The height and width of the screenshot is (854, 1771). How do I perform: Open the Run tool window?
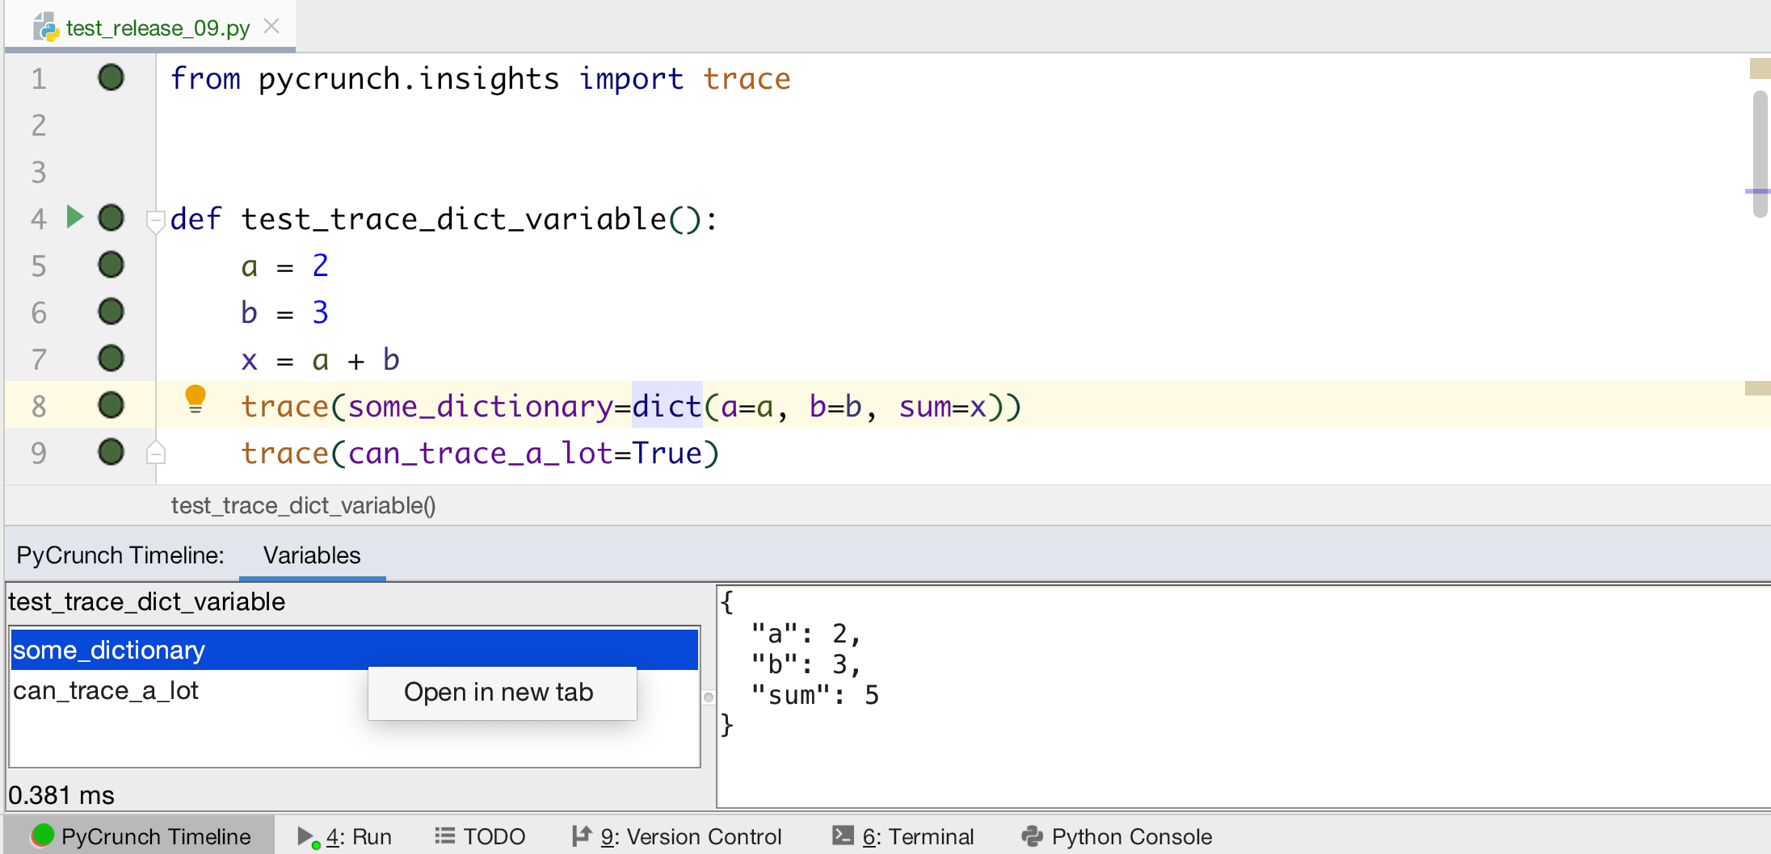347,836
